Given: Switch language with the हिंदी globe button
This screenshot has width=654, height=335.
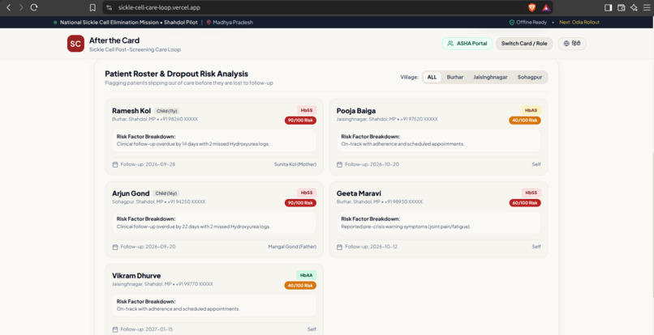Looking at the screenshot, I should click(x=572, y=43).
